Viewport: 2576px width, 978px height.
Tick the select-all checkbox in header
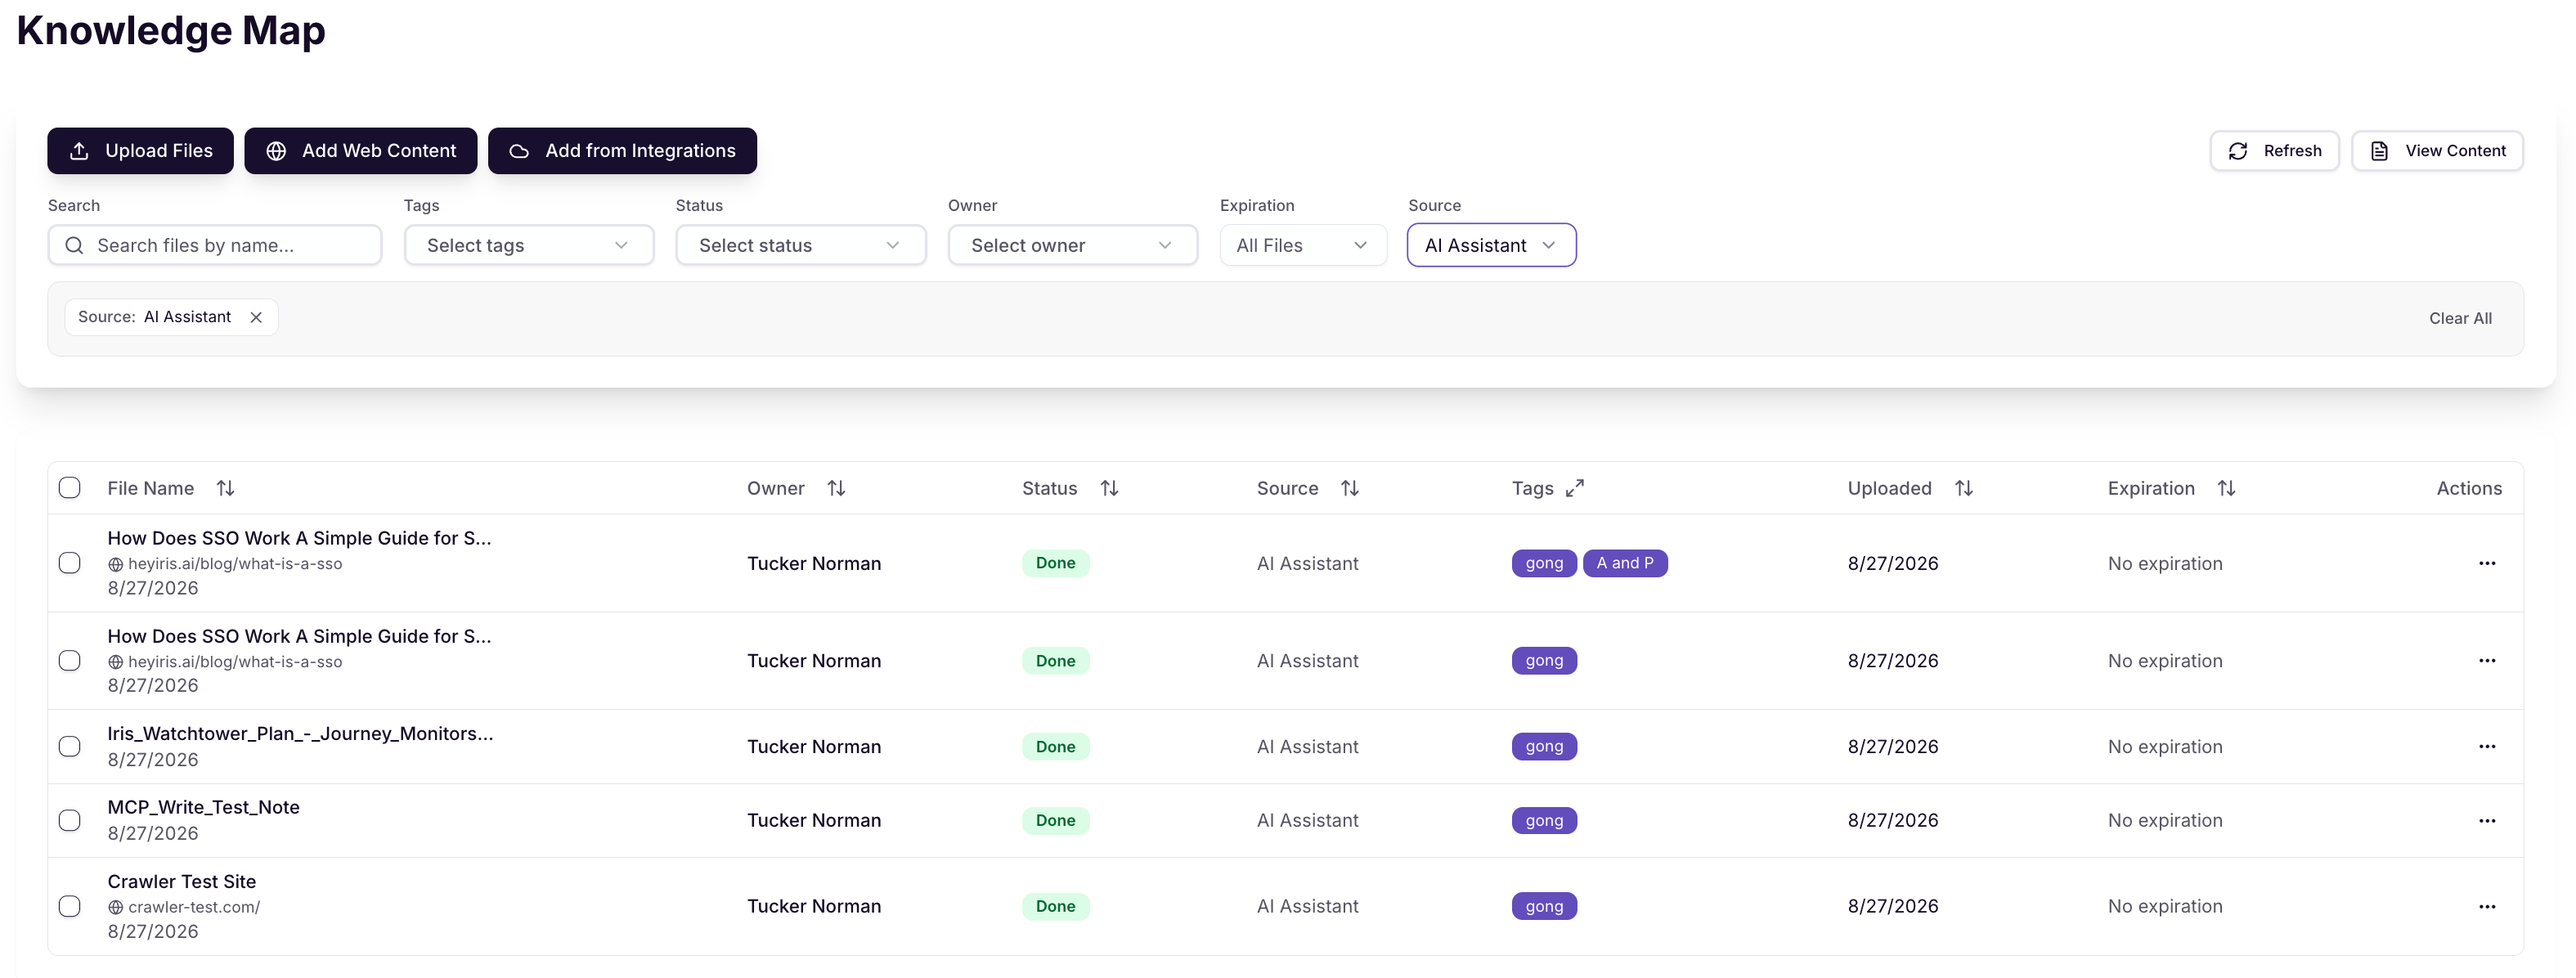[x=70, y=488]
